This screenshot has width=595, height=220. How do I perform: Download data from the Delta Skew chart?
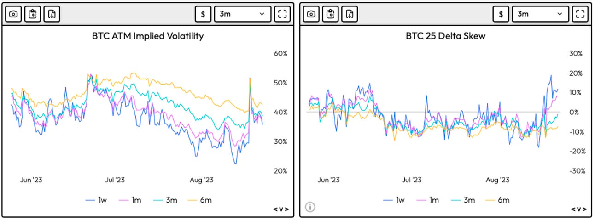pyautogui.click(x=350, y=14)
